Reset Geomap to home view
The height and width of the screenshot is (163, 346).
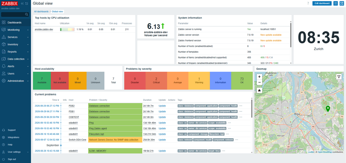click(259, 90)
